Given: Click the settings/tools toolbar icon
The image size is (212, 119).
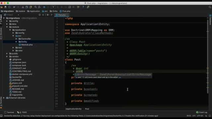Looking at the screenshot, I should click(78, 7).
